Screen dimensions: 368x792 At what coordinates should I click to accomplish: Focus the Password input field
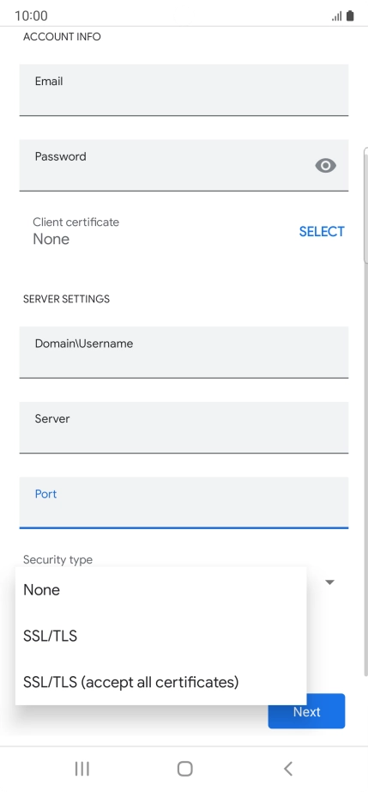point(184,165)
